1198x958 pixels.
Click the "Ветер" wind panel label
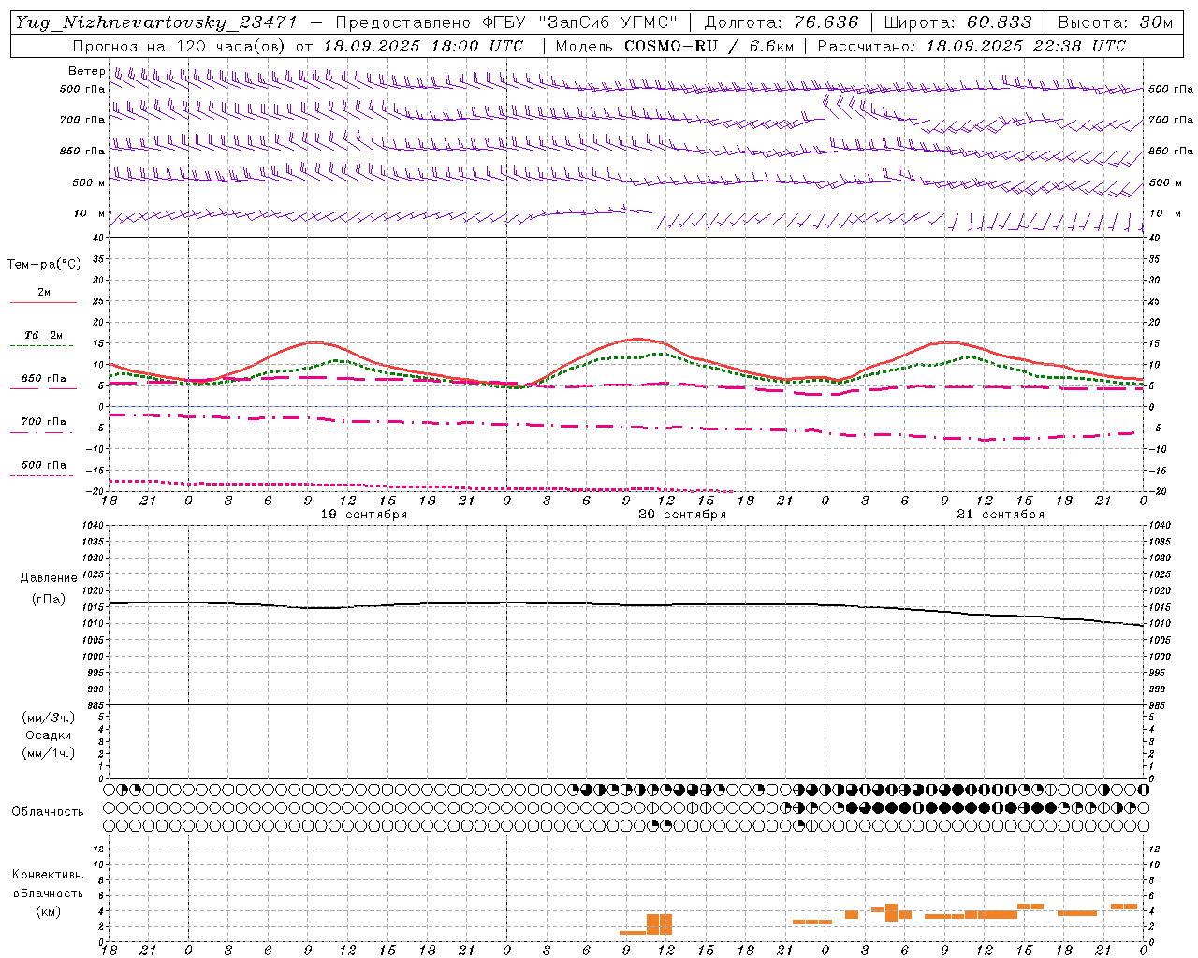(x=87, y=71)
